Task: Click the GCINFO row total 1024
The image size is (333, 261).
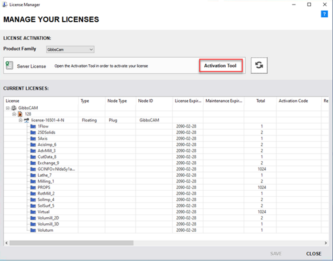Action: [262, 169]
